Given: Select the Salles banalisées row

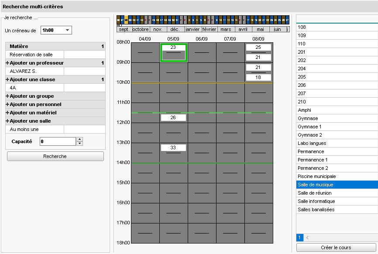Looking at the screenshot, I should (337, 209).
